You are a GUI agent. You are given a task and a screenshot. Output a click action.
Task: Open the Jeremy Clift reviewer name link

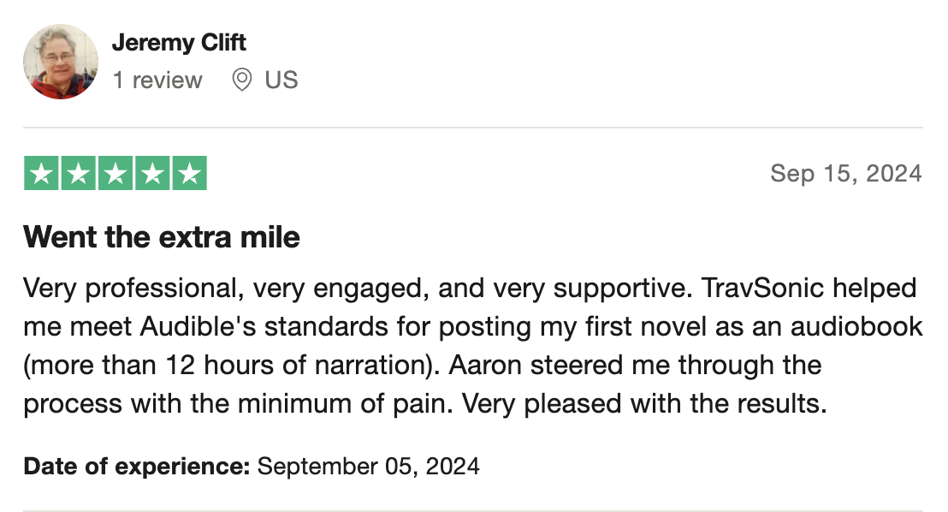click(179, 42)
